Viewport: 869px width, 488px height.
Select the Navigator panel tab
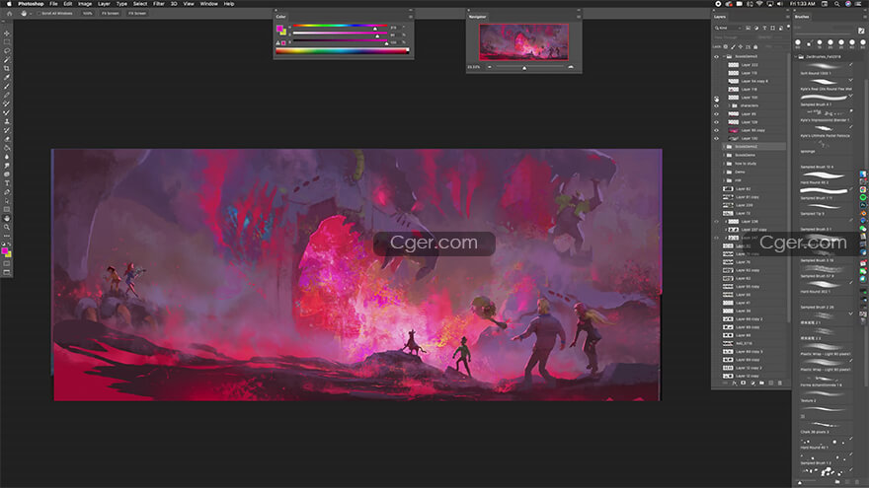pyautogui.click(x=477, y=17)
